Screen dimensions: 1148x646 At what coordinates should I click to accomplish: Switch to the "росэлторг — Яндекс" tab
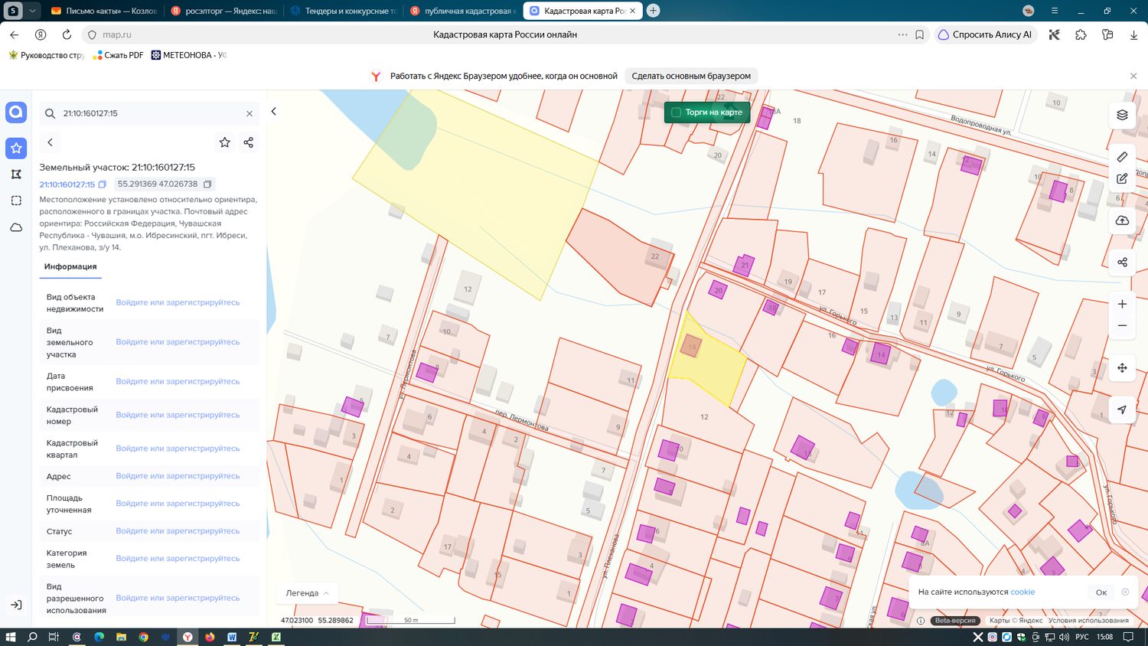(223, 11)
